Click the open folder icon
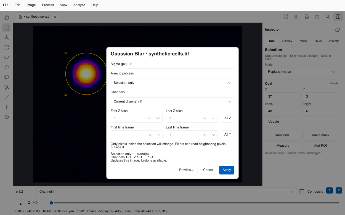This screenshot has width=345, height=215. pos(317,17)
